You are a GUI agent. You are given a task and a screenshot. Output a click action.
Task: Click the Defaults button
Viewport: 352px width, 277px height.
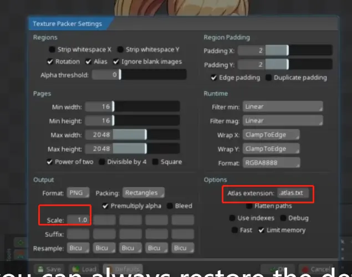click(x=123, y=269)
